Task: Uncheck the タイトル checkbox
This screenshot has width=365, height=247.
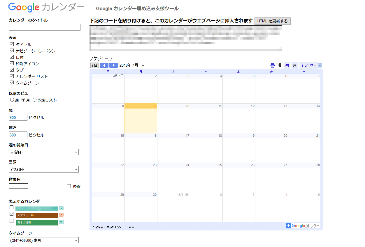Action: click(x=12, y=44)
